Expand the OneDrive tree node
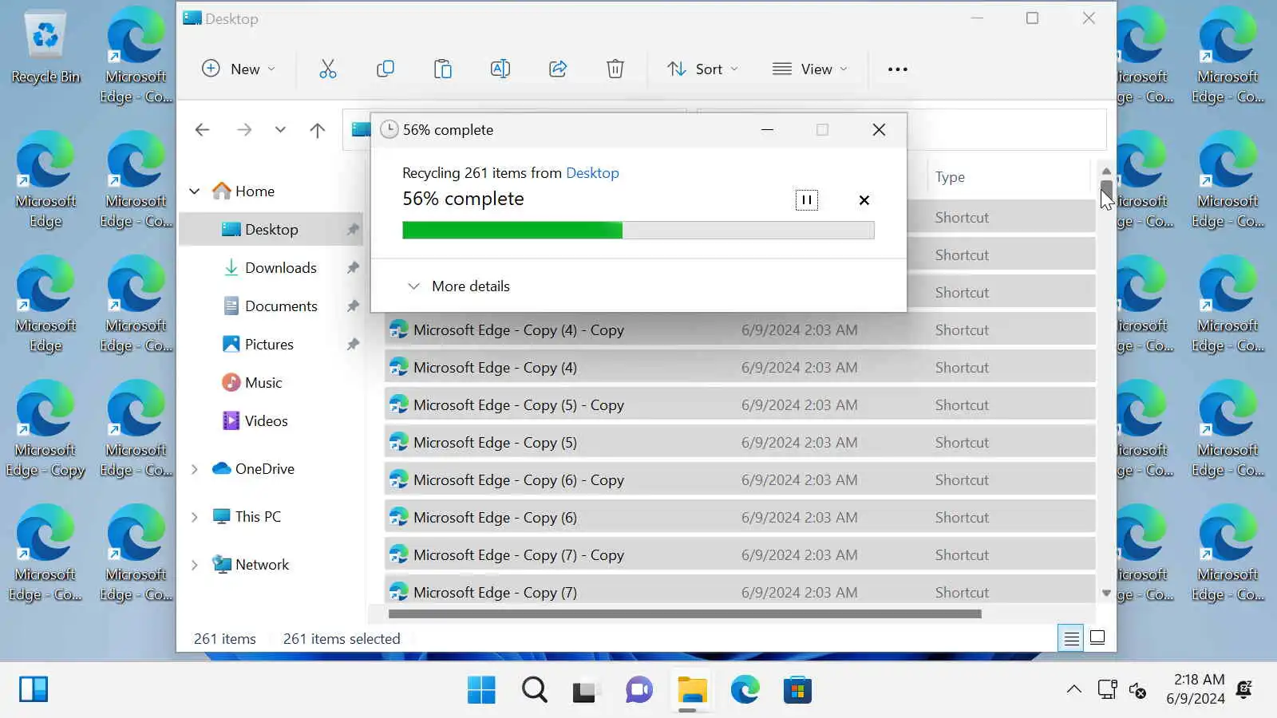The height and width of the screenshot is (718, 1277). tap(194, 469)
